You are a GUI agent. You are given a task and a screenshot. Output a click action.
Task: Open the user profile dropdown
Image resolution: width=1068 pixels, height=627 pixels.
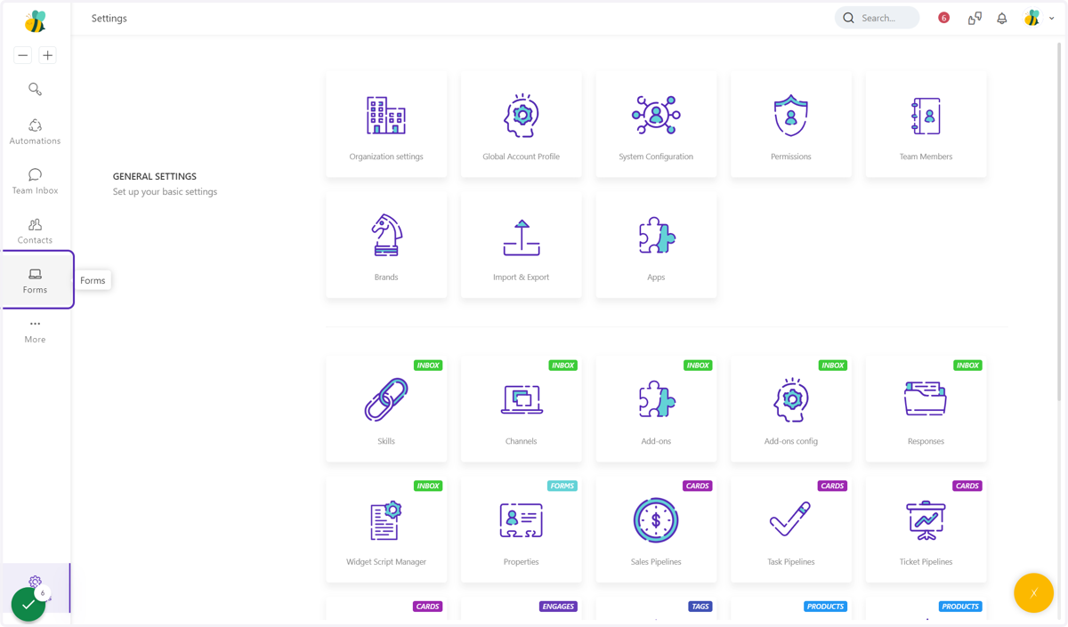[x=1040, y=18]
